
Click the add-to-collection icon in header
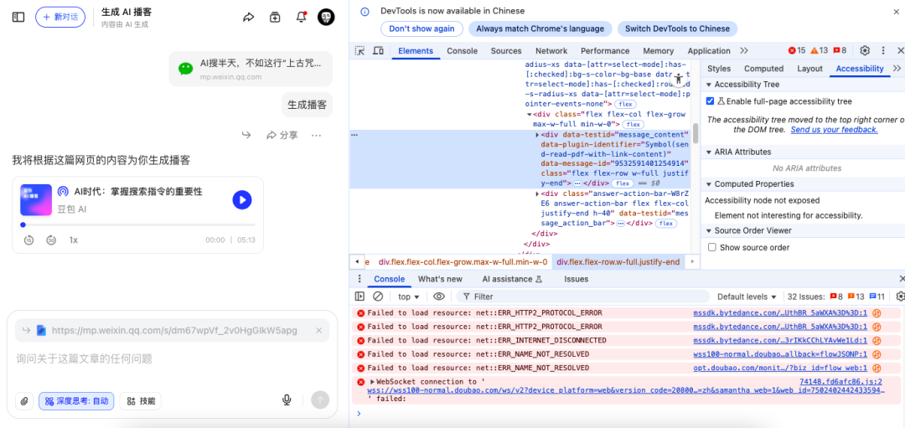coord(275,18)
